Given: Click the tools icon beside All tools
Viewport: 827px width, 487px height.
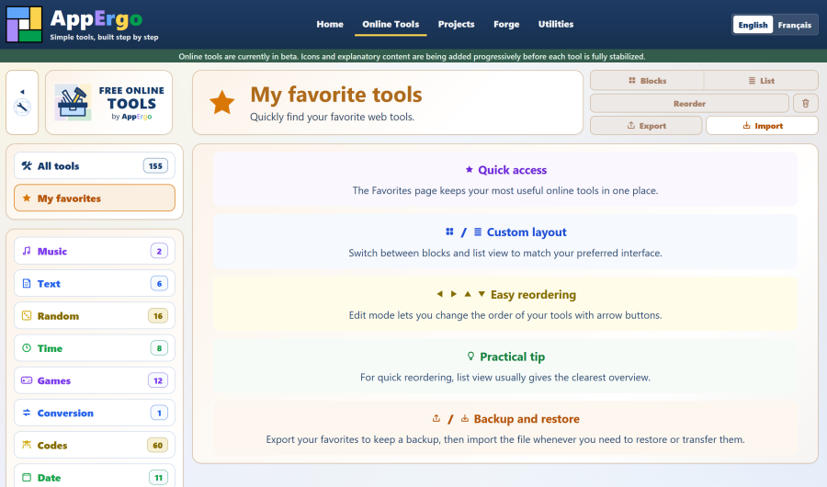Looking at the screenshot, I should pyautogui.click(x=27, y=165).
